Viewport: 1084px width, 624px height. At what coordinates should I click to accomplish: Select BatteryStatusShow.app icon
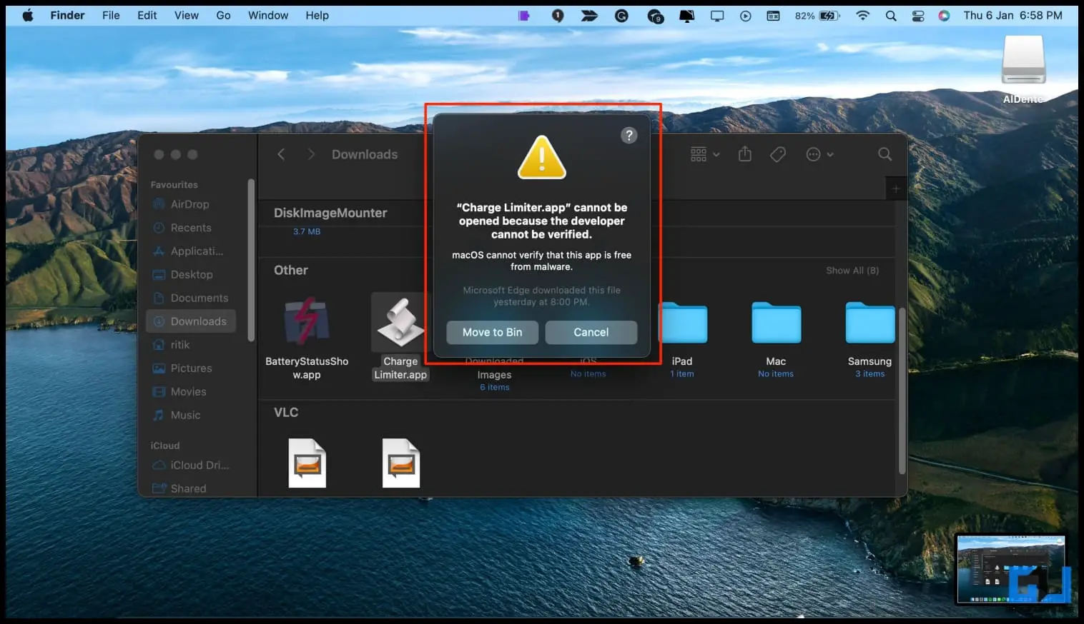pyautogui.click(x=307, y=323)
